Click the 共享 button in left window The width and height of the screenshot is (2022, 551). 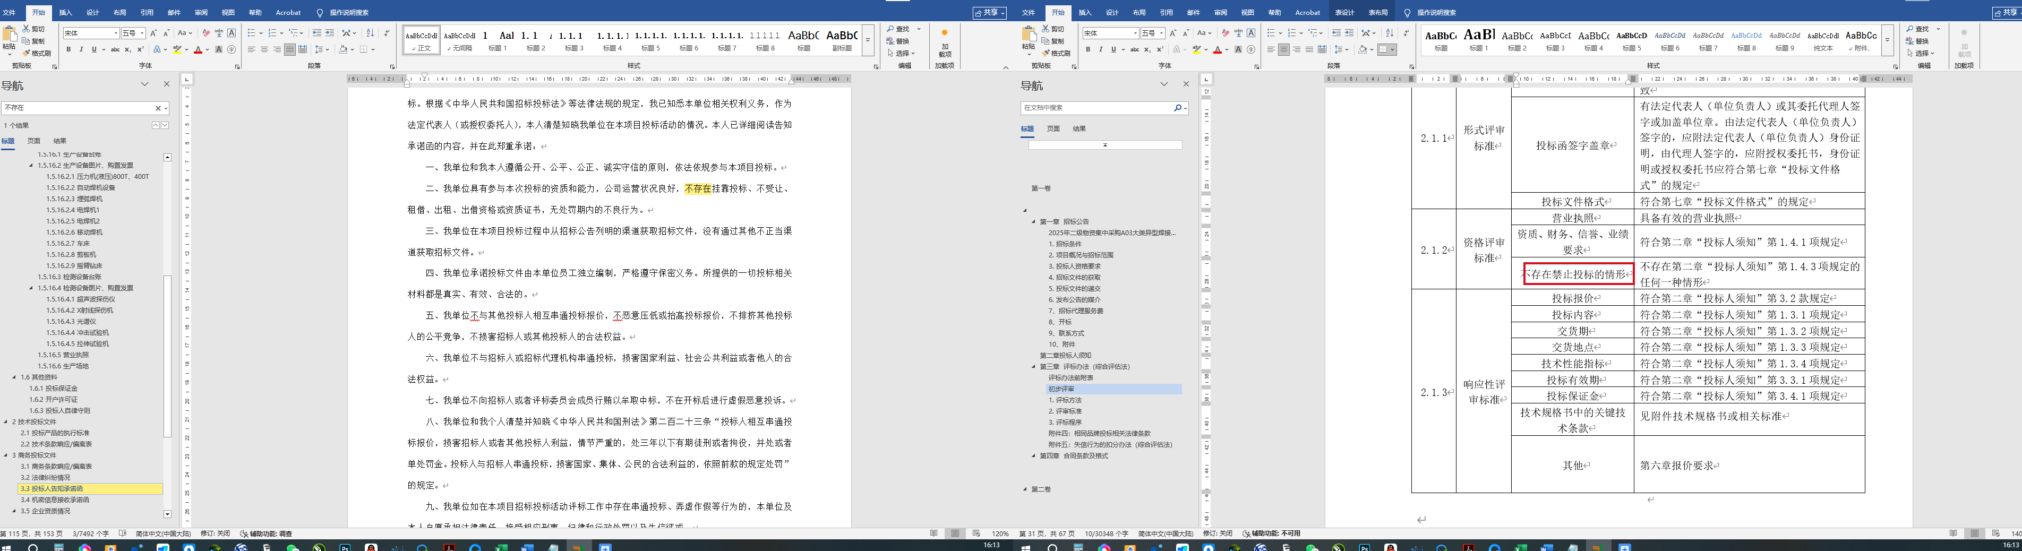(x=989, y=13)
